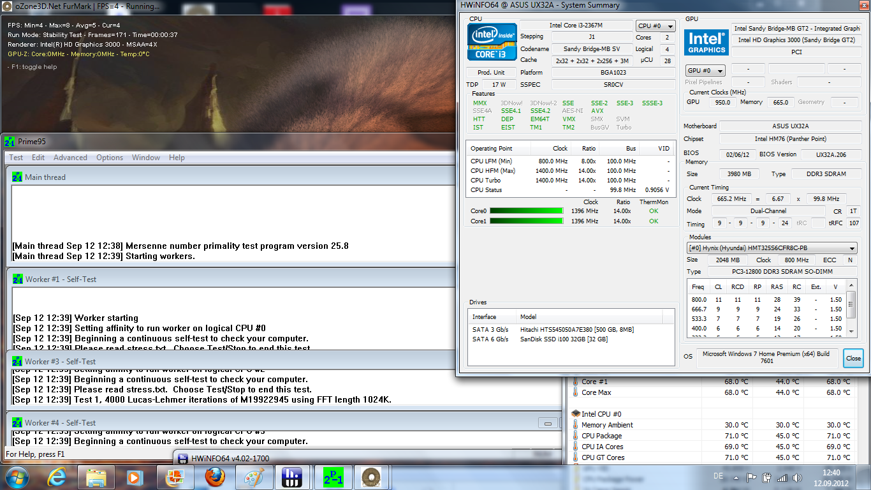Click the Worker #4 Self-Test window icon
The width and height of the screenshot is (871, 490).
[x=18, y=422]
